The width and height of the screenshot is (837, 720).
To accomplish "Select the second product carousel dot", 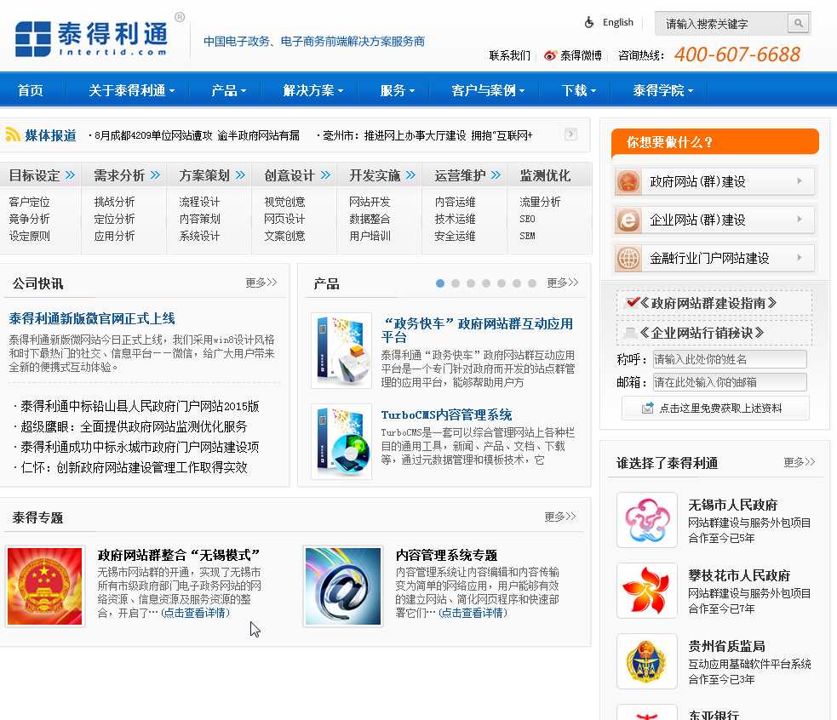I will (456, 283).
